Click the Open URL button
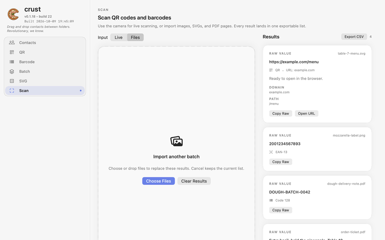Viewport: 385px width, 240px height. tap(306, 114)
